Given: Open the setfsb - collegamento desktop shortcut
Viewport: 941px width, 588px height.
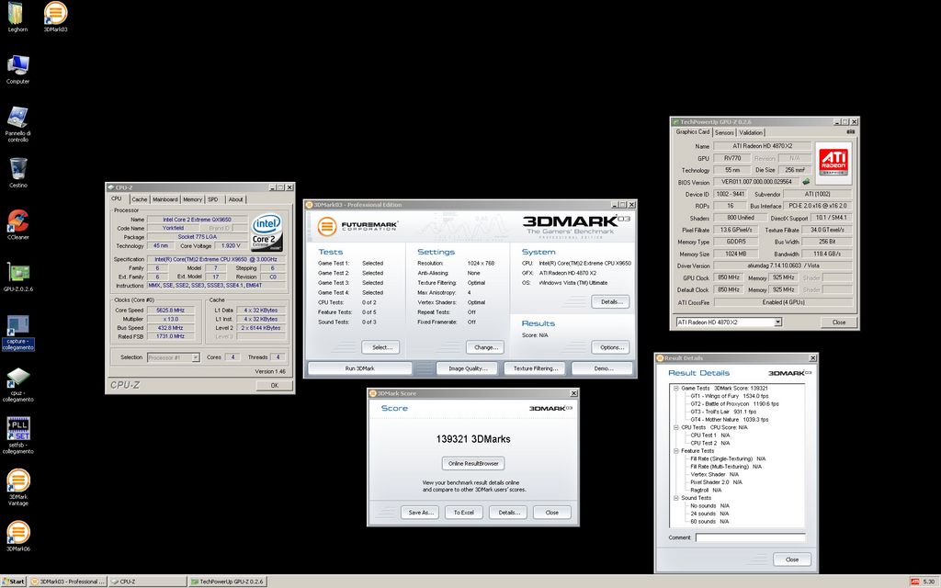Looking at the screenshot, I should 18,436.
